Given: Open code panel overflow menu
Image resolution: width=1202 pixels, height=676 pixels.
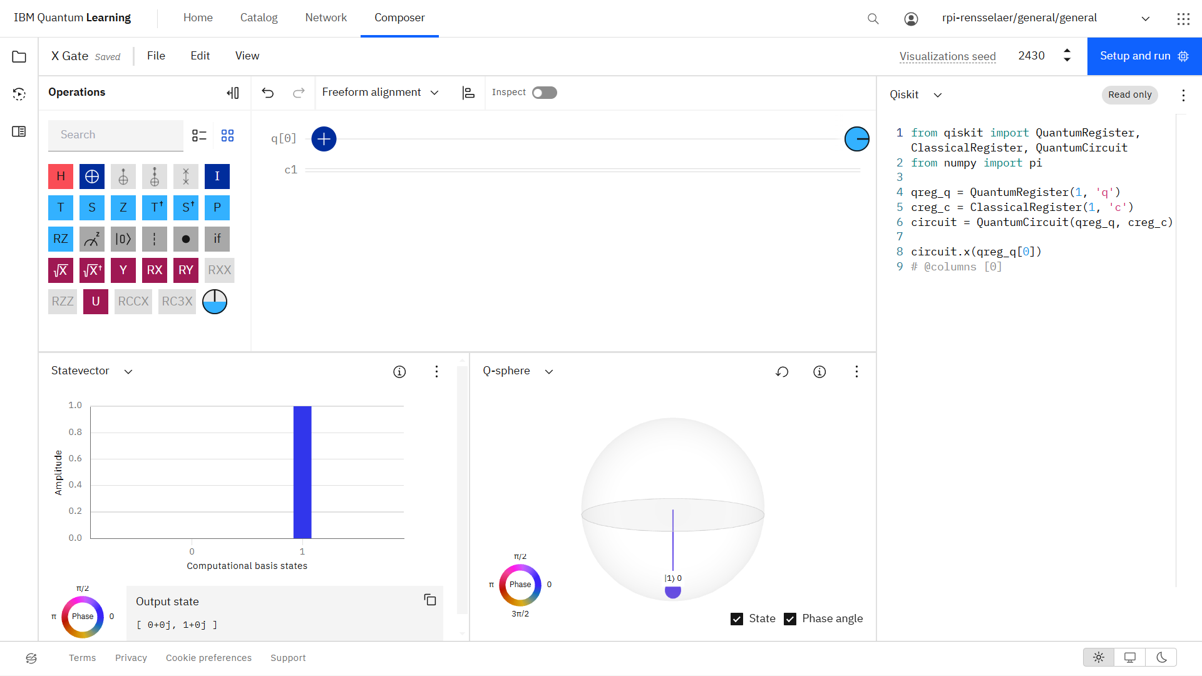Looking at the screenshot, I should (x=1183, y=95).
